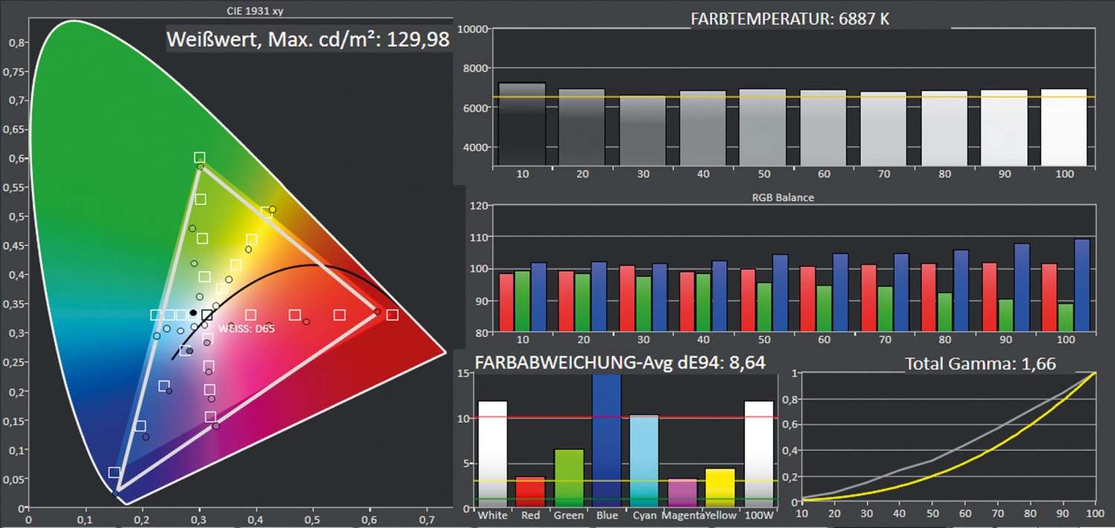The image size is (1115, 528).
Task: Click the FARBABWEICHUNG-Avg dE94: 8,64 heading
Action: (x=620, y=362)
